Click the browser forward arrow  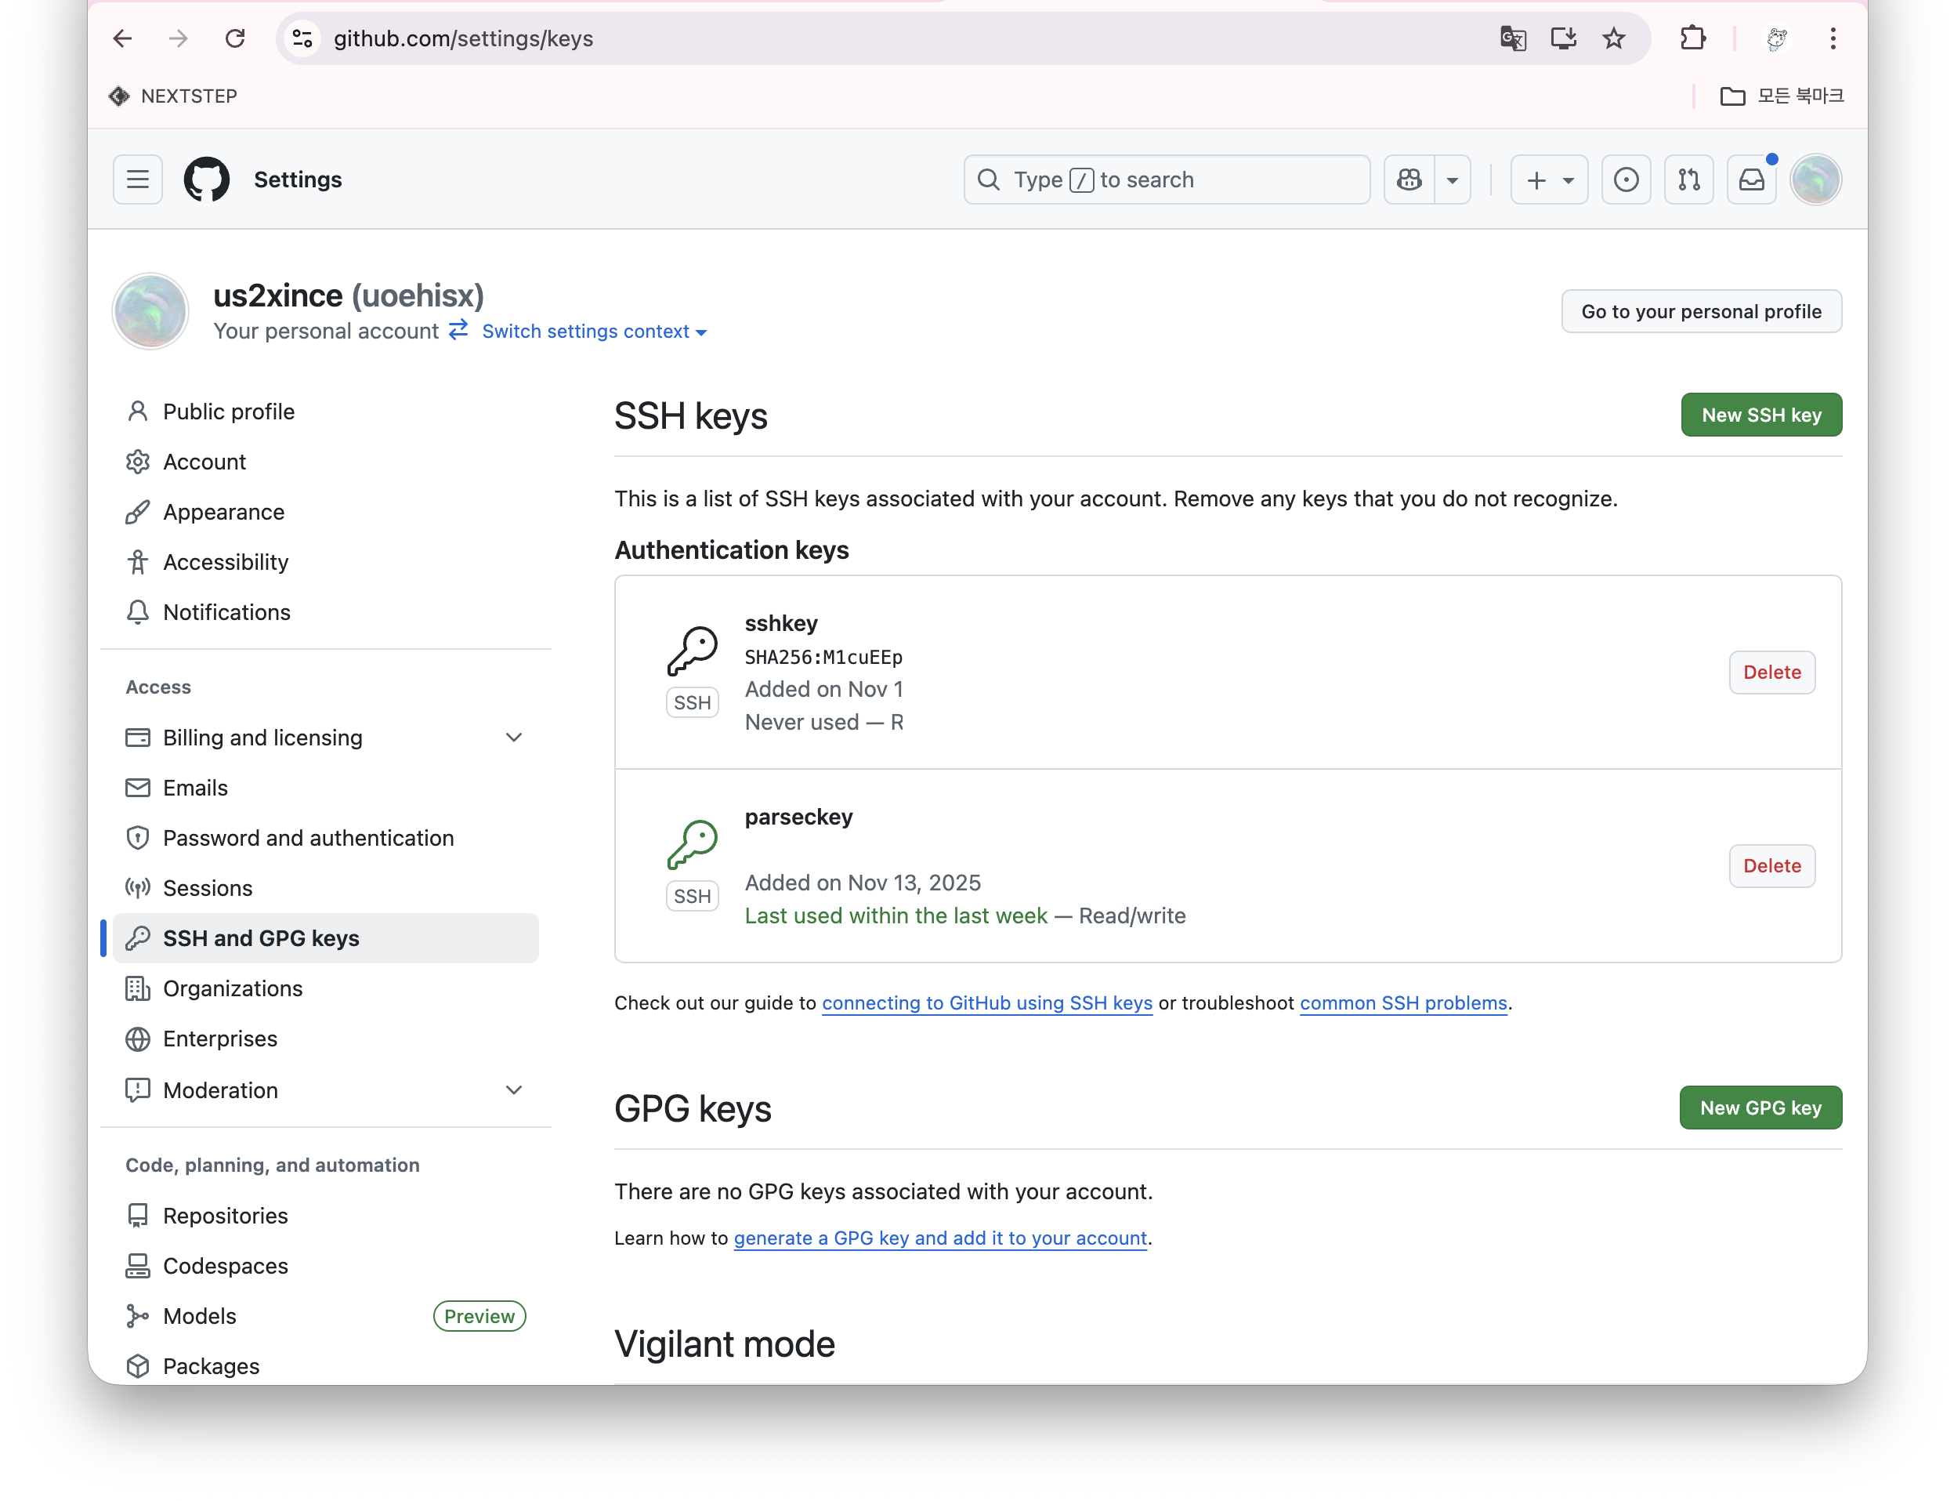coord(179,38)
